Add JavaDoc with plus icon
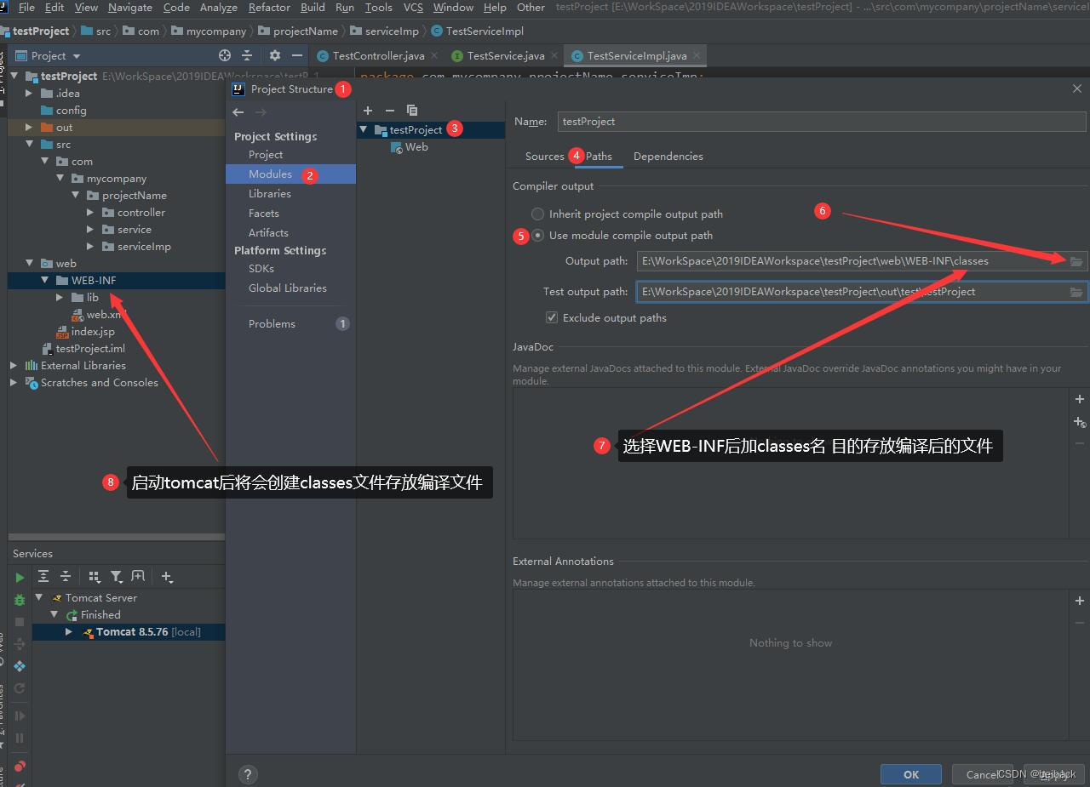1090x787 pixels. tap(1080, 399)
